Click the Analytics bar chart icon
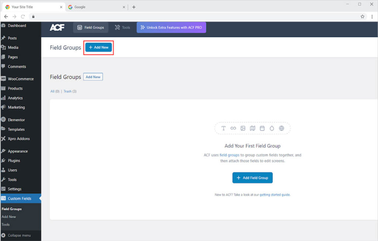Viewport: 378px width, 241px height. [x=3, y=98]
